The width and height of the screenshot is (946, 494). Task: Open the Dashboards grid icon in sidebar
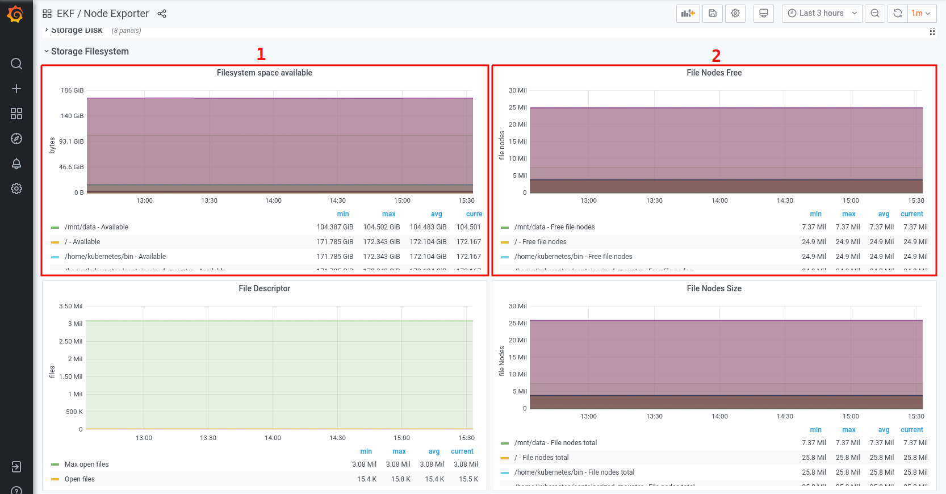coord(16,114)
